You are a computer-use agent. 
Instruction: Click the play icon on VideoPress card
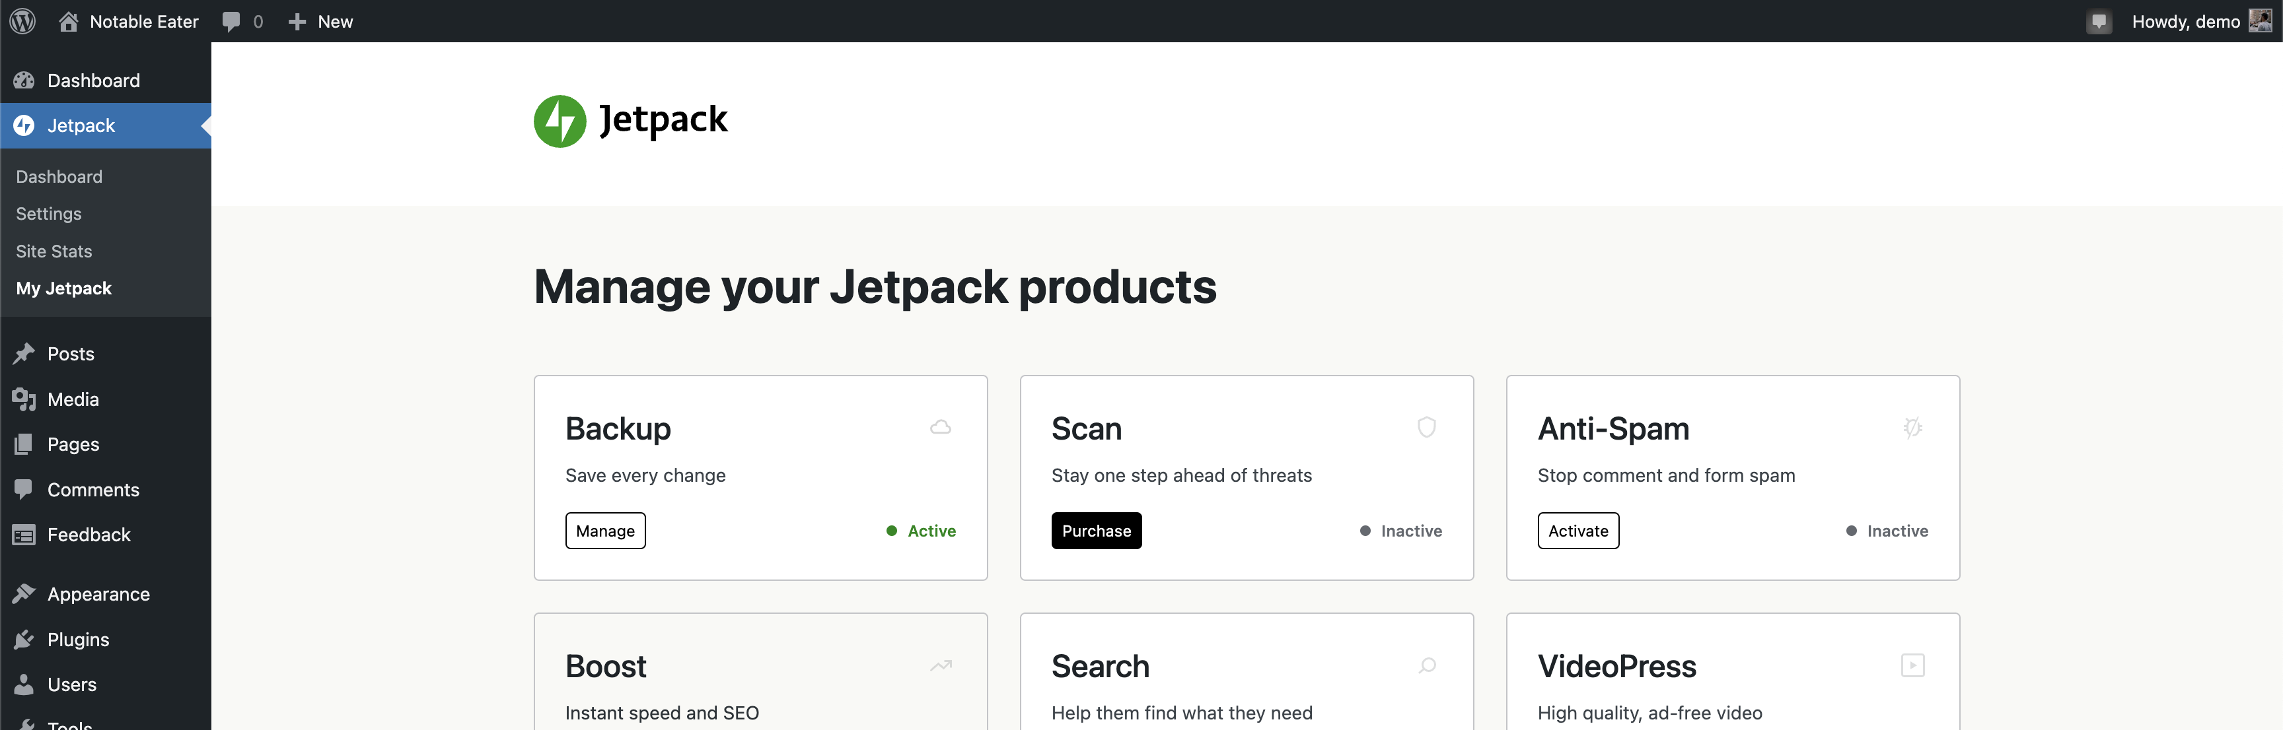pyautogui.click(x=1912, y=665)
